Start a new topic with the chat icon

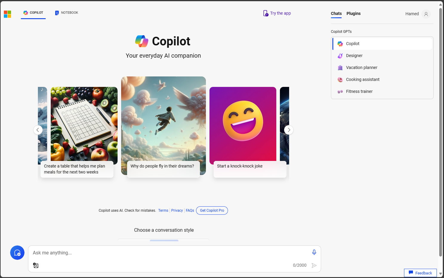[x=17, y=253]
